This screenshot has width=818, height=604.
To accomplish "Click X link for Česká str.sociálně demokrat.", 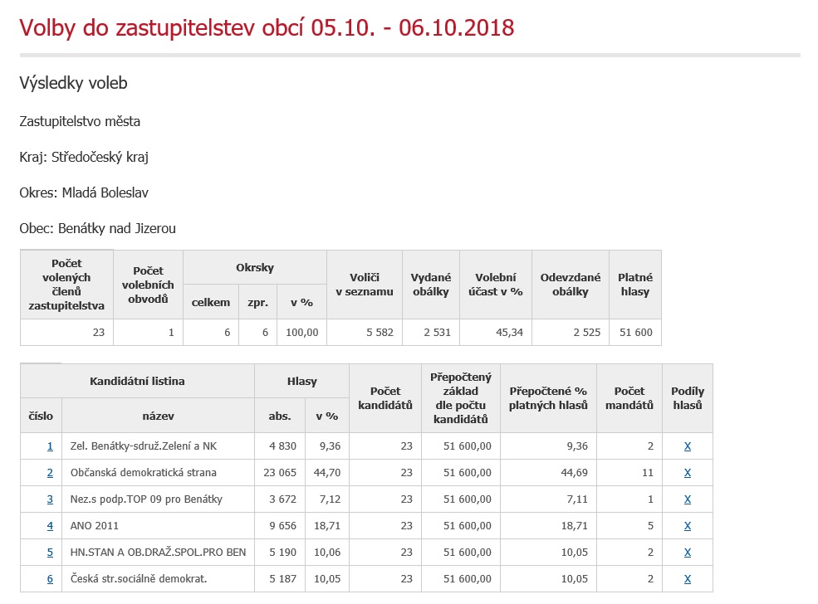I will [687, 579].
